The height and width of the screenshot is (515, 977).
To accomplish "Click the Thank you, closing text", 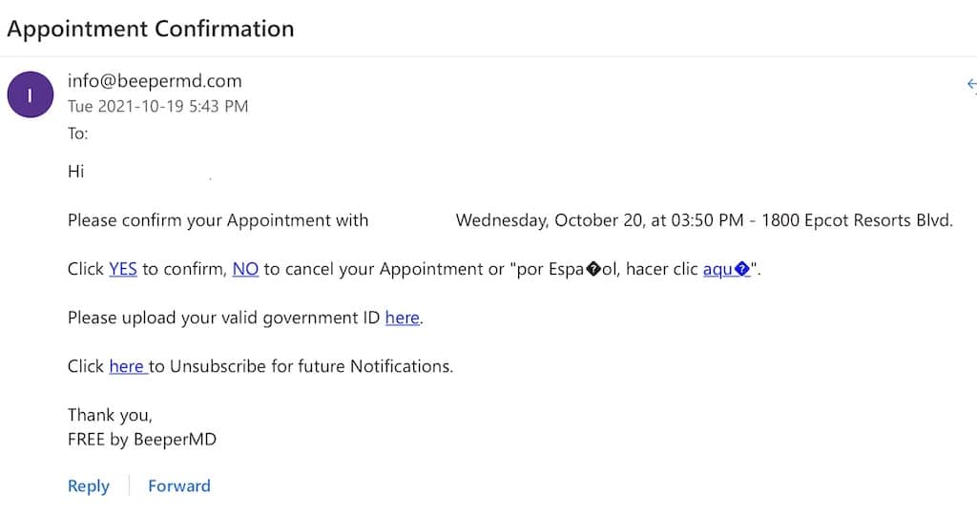I will [111, 416].
